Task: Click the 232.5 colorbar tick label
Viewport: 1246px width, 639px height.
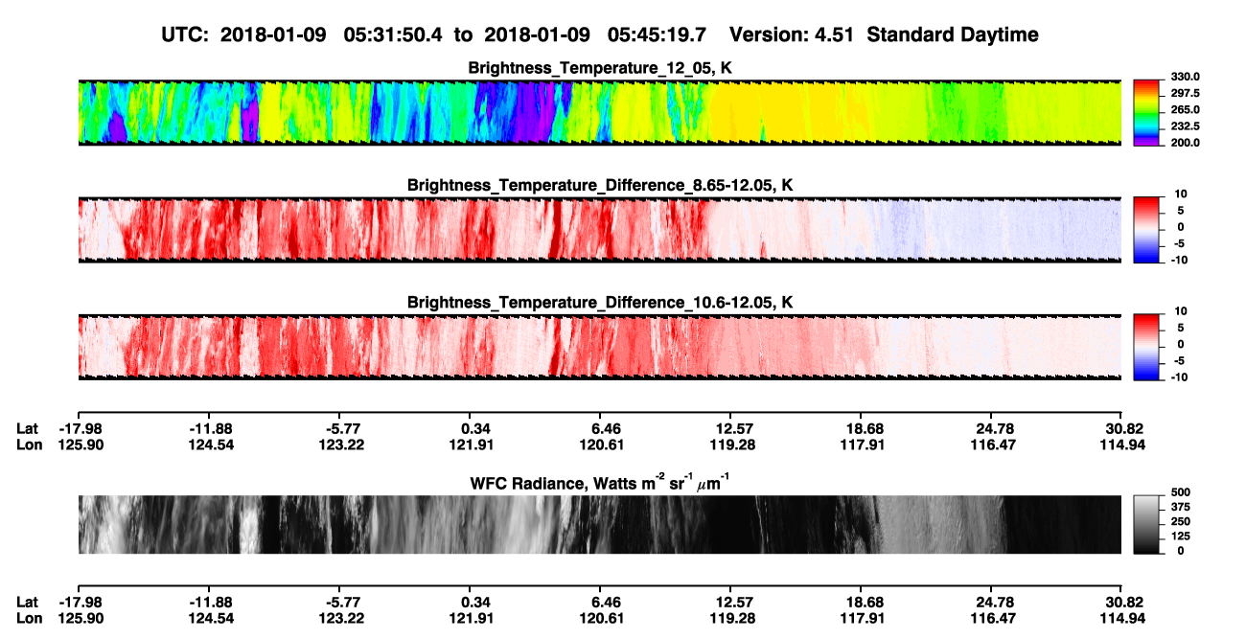Action: pos(1186,126)
